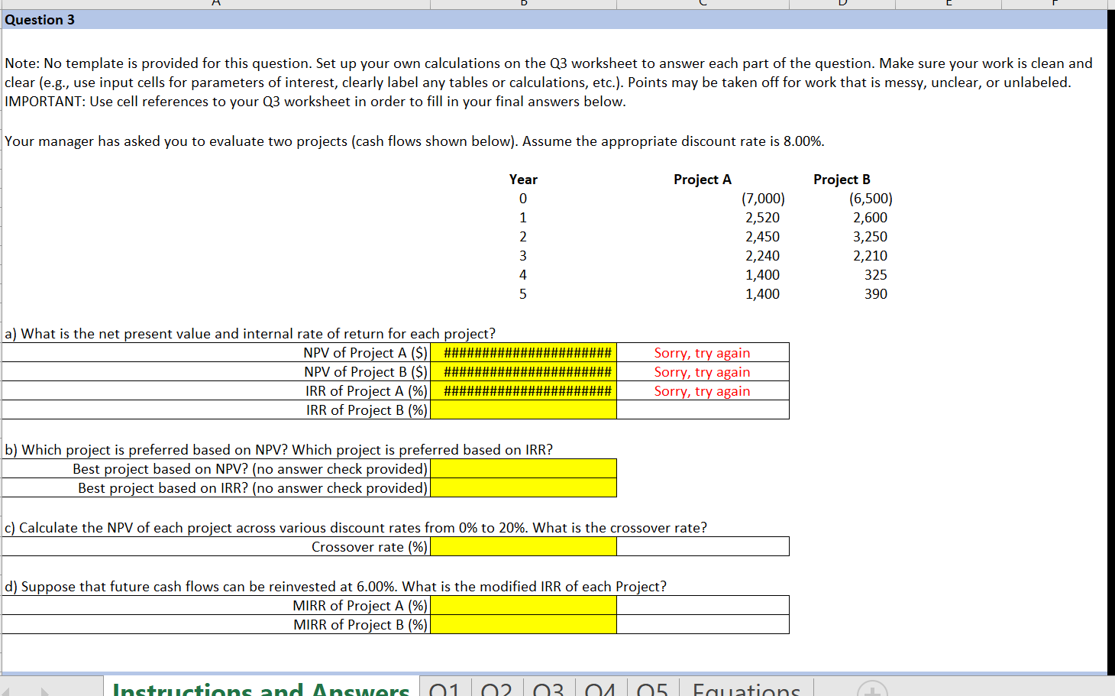Add a new sheet with plus icon

[872, 688]
